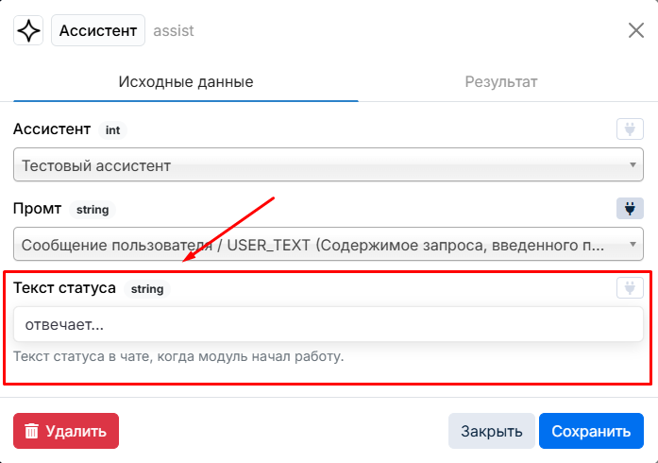Click the Сохранить button

pyautogui.click(x=591, y=431)
